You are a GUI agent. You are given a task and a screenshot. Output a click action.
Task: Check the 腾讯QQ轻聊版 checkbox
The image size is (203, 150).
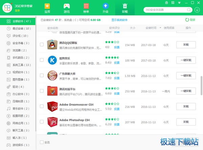42,45
